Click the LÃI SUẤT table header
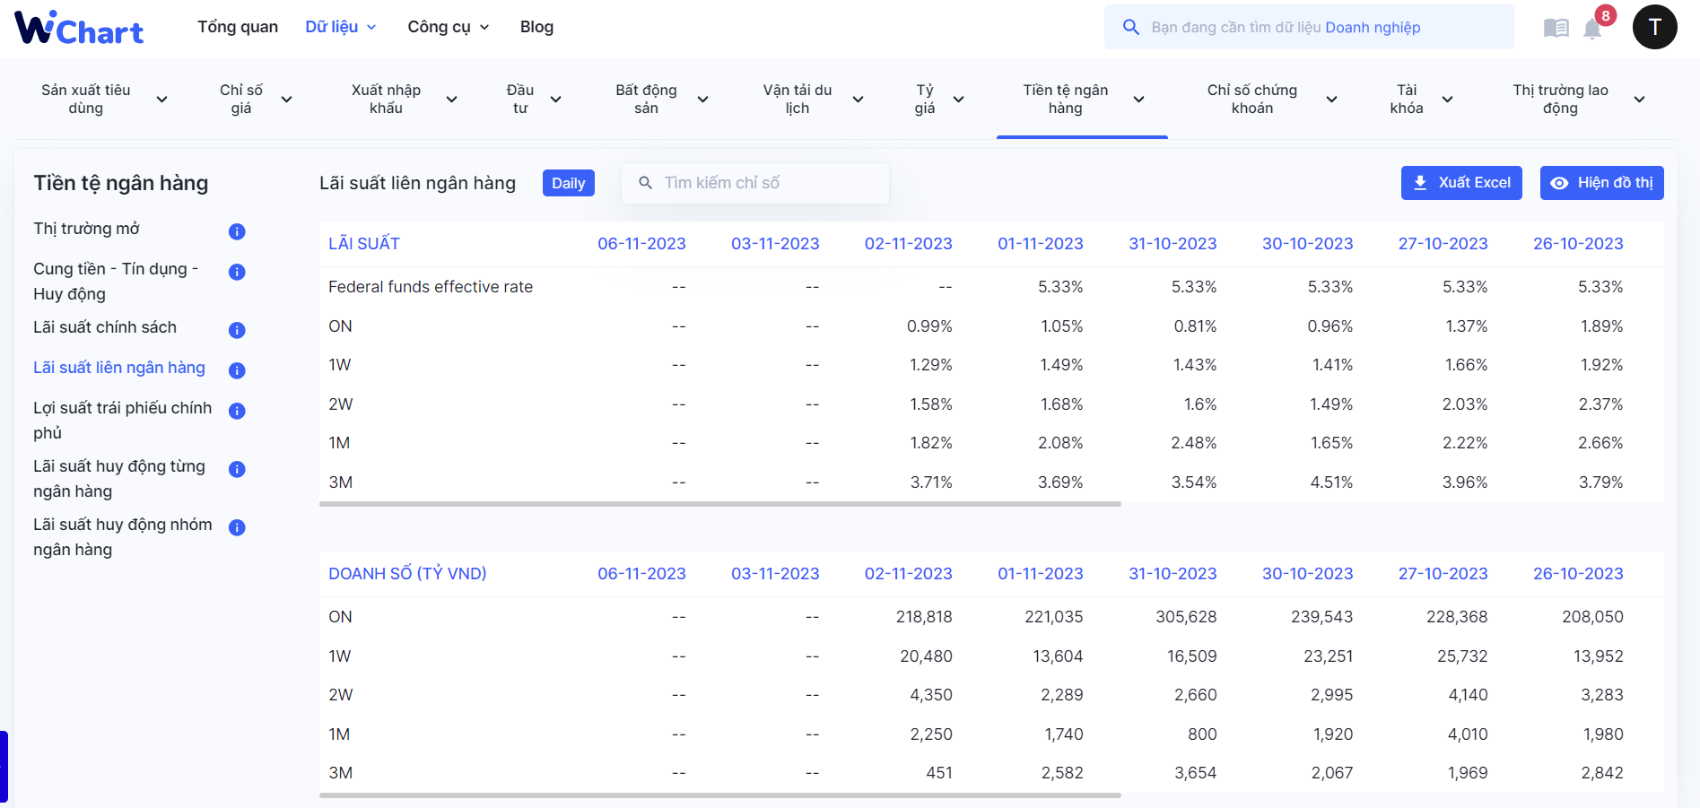1700x808 pixels. tap(364, 244)
